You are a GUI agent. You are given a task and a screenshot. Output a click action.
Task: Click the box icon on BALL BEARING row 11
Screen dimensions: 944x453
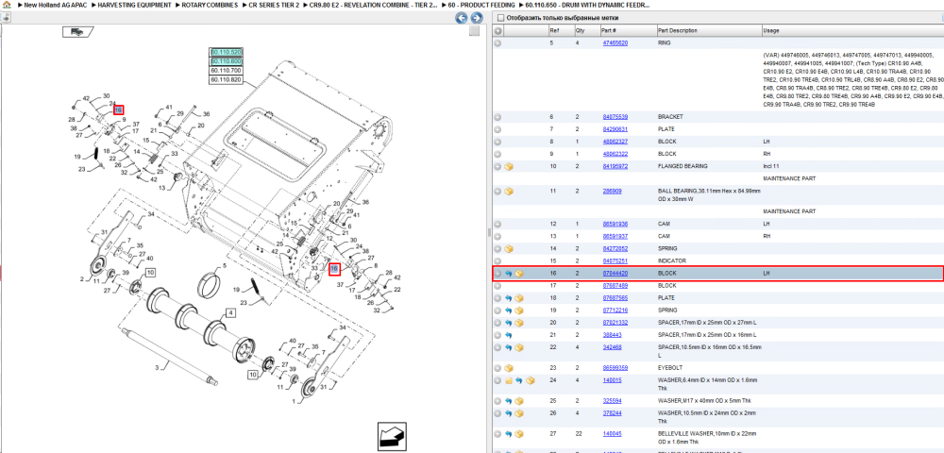coord(509,192)
